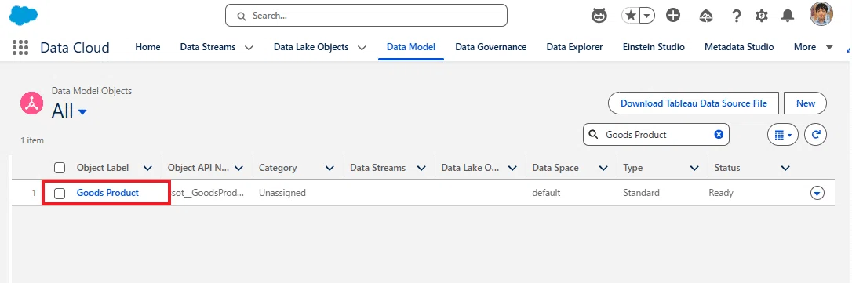852x283 pixels.
Task: Click the Standard type cell
Action: point(641,193)
